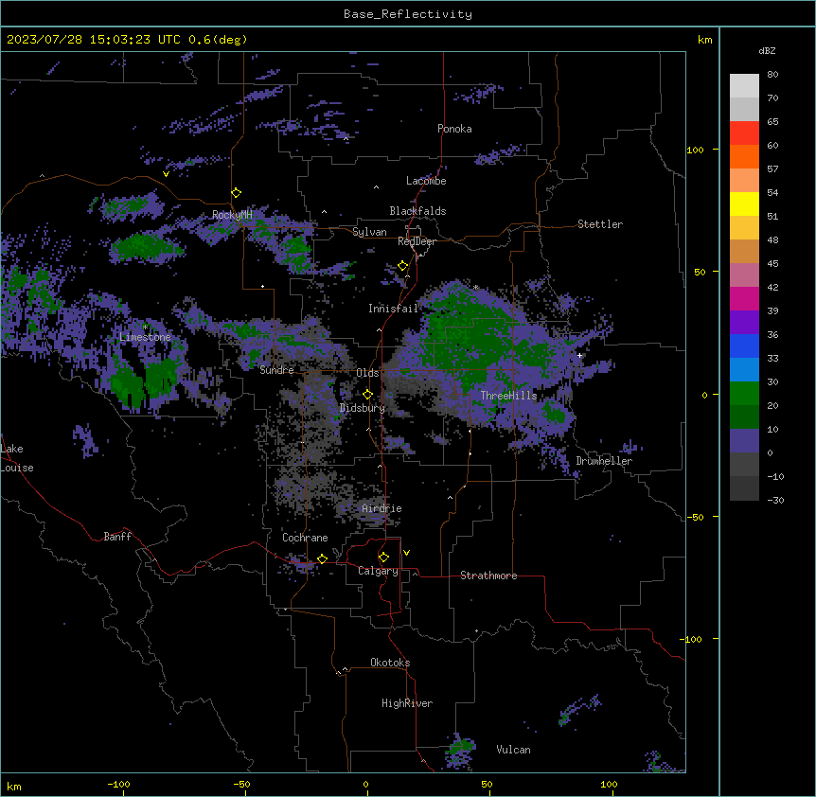Viewport: 816px width, 797px height.
Task: Click the Calgary city label
Action: pyautogui.click(x=379, y=571)
